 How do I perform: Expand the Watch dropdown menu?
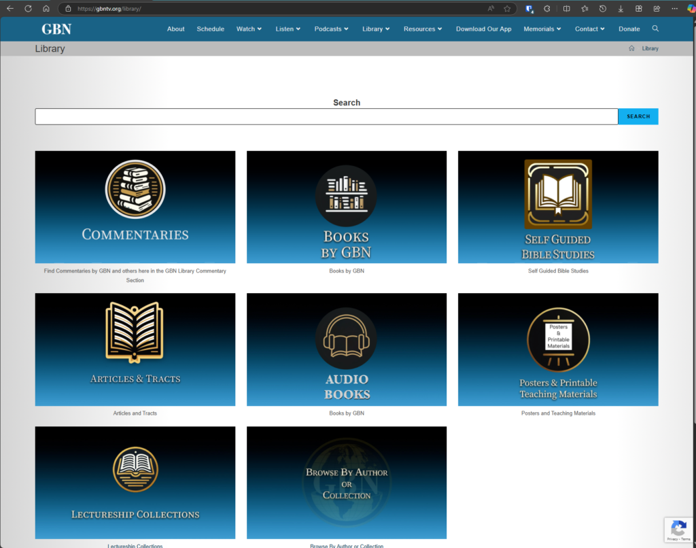click(x=249, y=29)
